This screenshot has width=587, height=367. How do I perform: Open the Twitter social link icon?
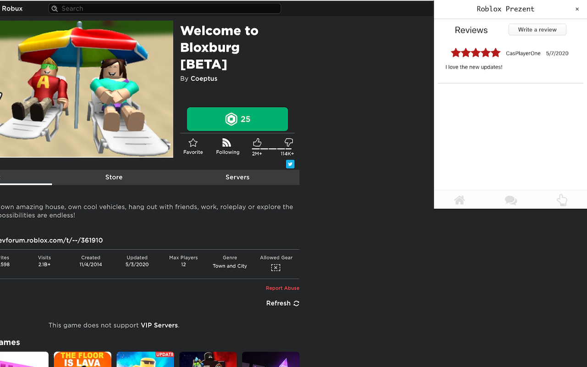[x=290, y=164]
